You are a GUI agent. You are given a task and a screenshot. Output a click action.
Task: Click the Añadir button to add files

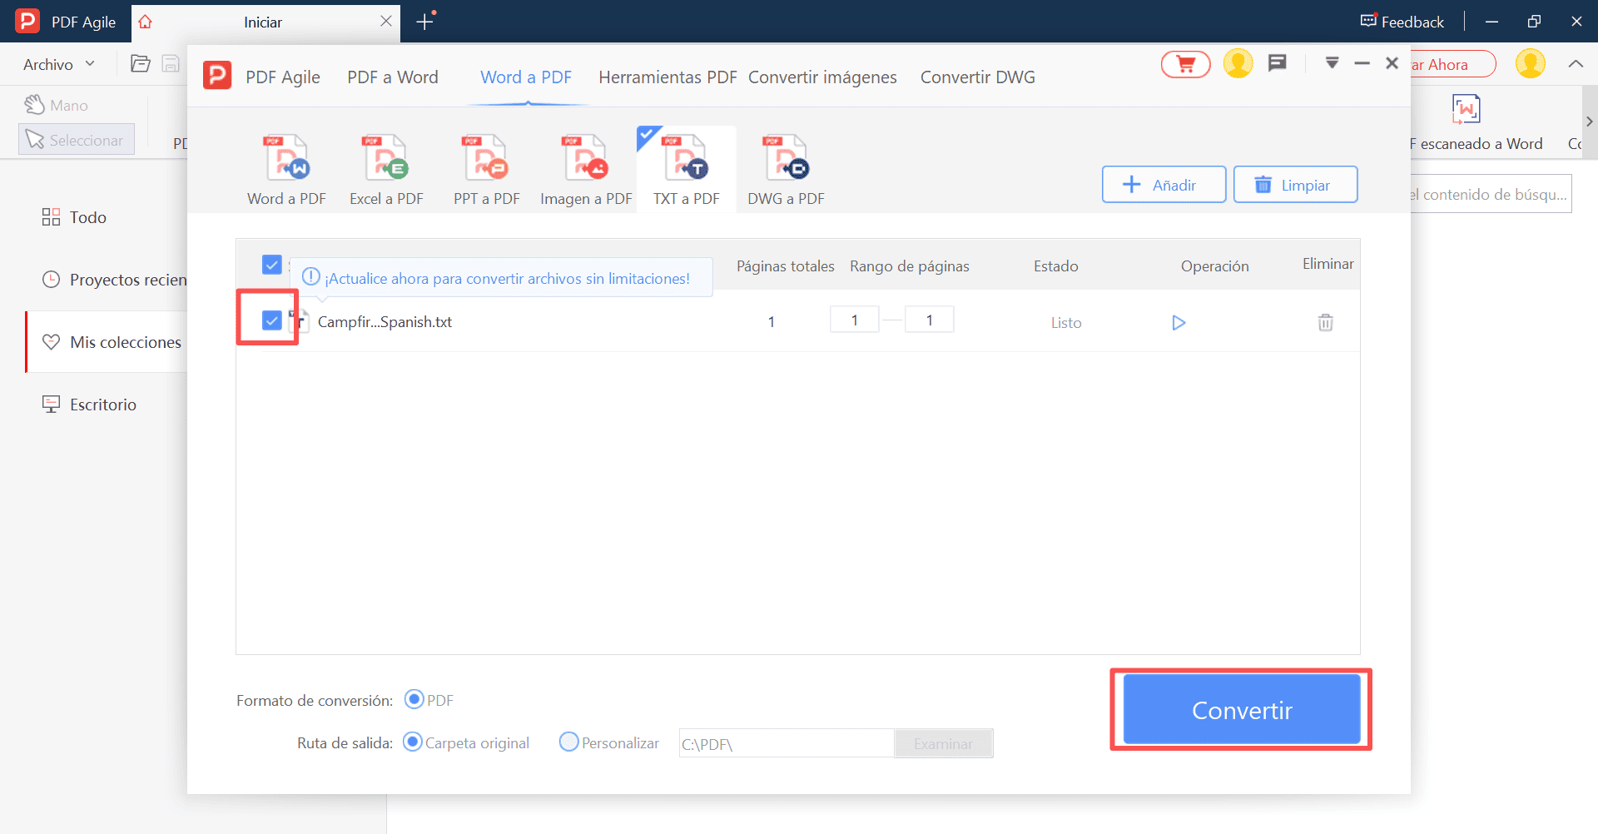[1163, 185]
